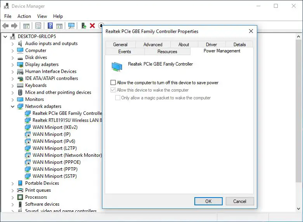Switch to the General tab
The height and width of the screenshot is (222, 303).
pyautogui.click(x=120, y=45)
